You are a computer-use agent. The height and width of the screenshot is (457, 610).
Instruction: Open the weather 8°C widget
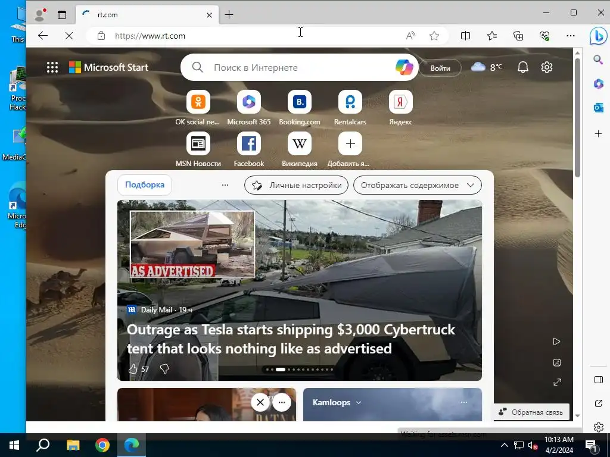pos(486,67)
